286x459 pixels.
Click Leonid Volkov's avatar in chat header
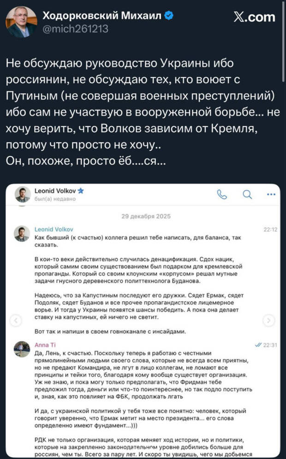click(23, 194)
